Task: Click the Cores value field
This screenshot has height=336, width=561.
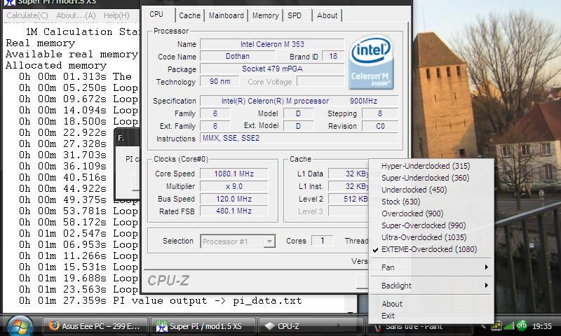Action: click(x=322, y=241)
